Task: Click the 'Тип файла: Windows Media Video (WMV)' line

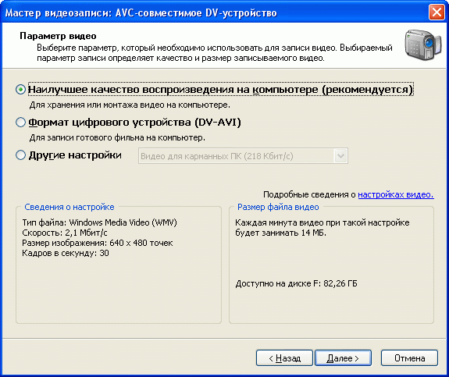Action: point(100,222)
